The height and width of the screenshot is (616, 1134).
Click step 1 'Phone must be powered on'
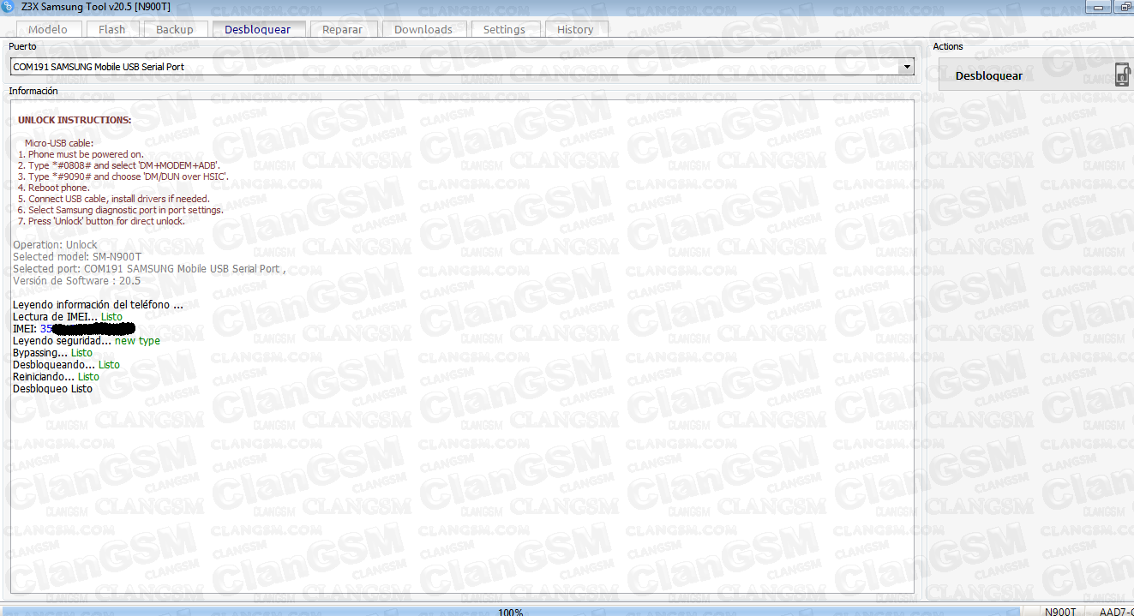click(x=81, y=154)
